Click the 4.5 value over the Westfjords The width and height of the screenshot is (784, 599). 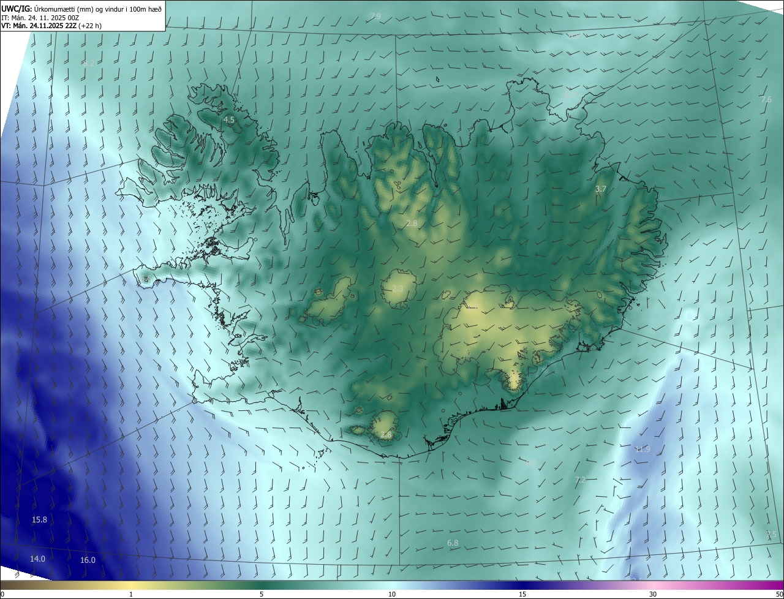[229, 120]
